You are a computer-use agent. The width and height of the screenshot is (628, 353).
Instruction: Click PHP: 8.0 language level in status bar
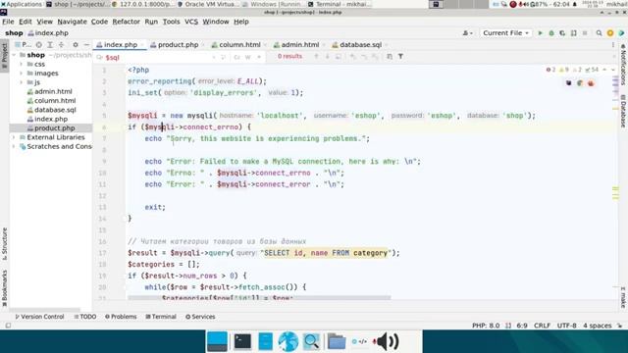click(x=486, y=326)
